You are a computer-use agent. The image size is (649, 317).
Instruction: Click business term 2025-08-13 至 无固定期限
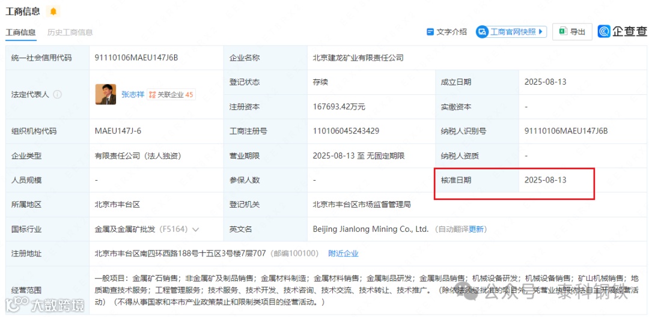[x=358, y=156]
